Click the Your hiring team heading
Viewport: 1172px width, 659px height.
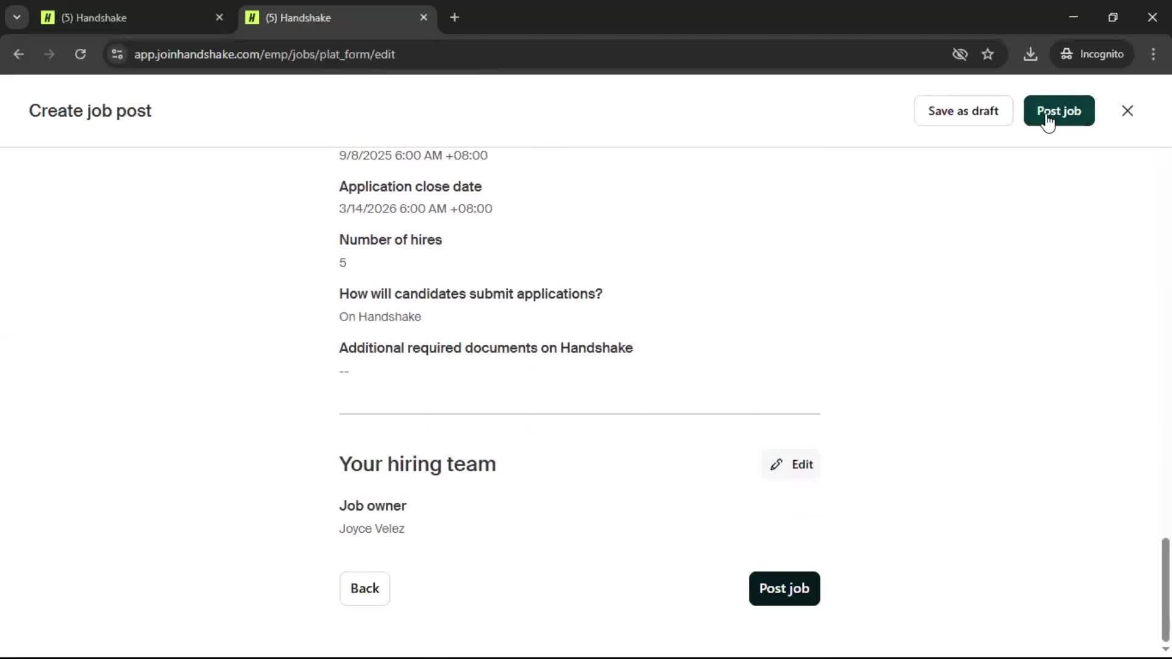coord(418,464)
